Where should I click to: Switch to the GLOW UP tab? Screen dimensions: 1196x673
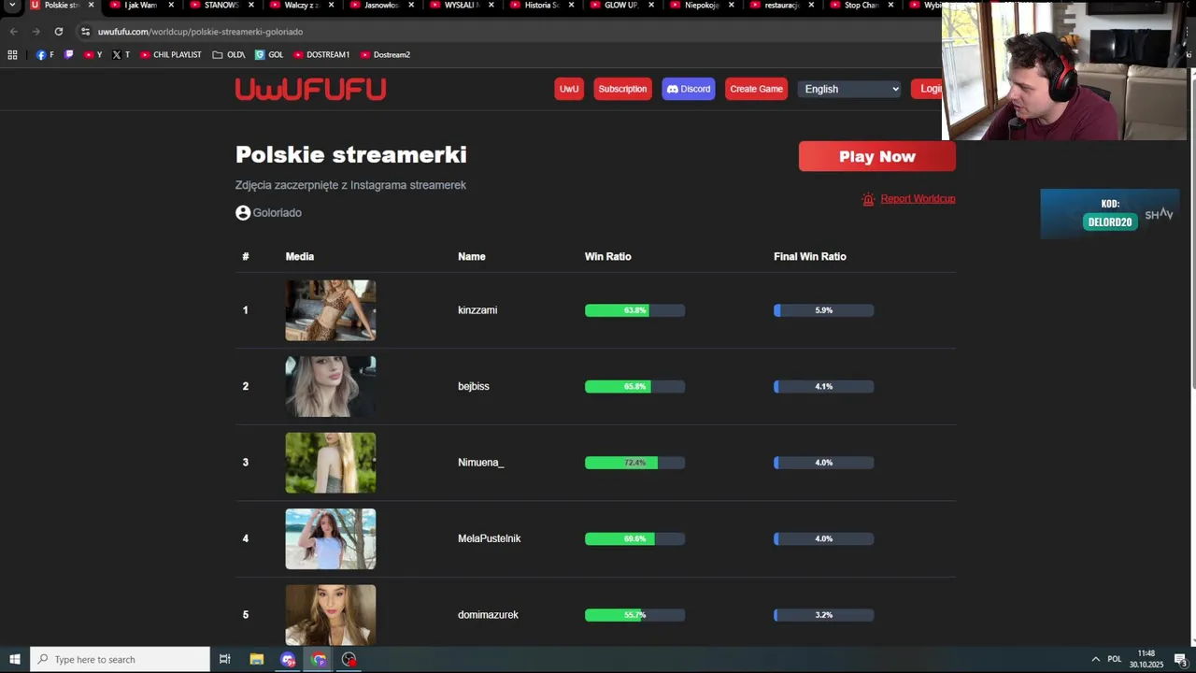(620, 6)
